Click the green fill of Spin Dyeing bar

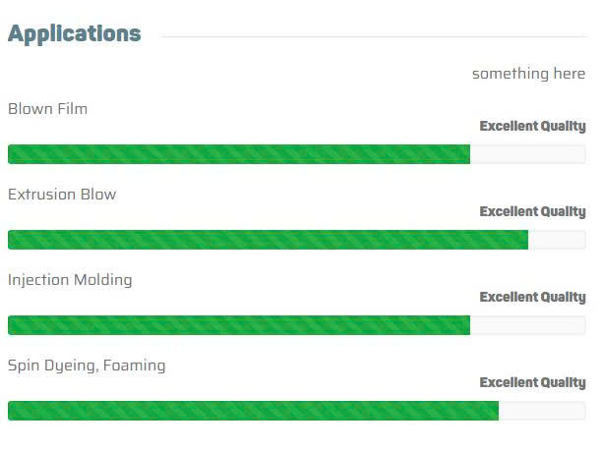[253, 411]
